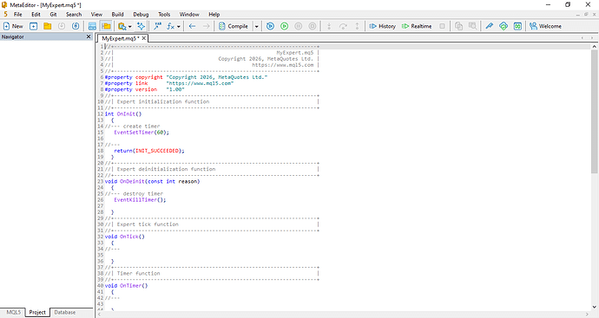This screenshot has height=318, width=599.
Task: Click the "void OnTick()" code line
Action: [124, 237]
